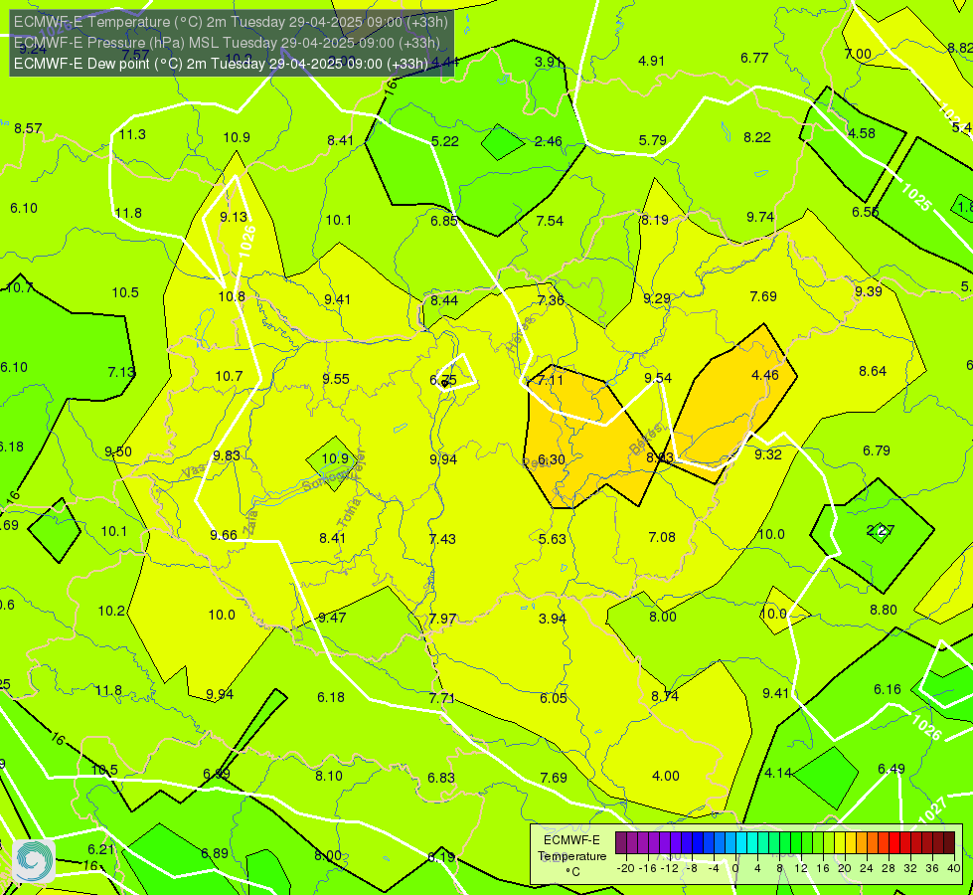Click the dew point value 4.00
This screenshot has height=895, width=973.
click(x=665, y=776)
